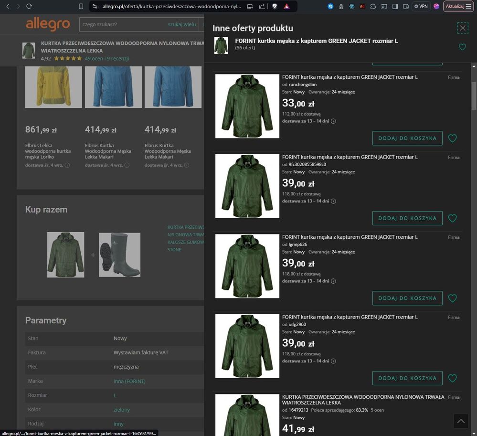
Task: Open the green jacket image in Kup razem
Action: [66, 255]
